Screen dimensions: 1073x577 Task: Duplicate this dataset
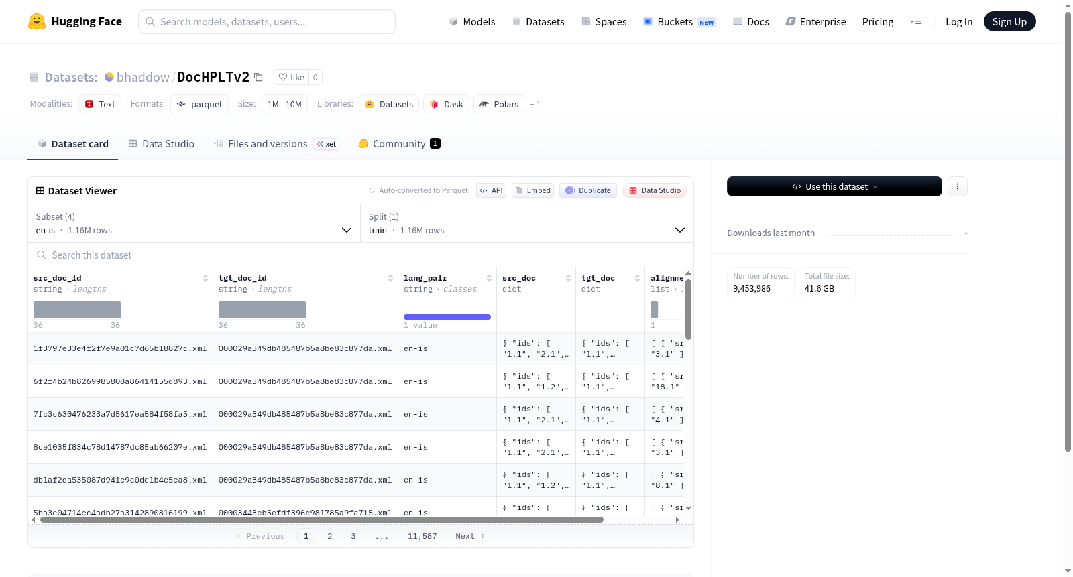coord(588,190)
